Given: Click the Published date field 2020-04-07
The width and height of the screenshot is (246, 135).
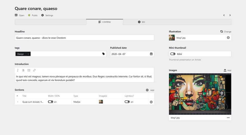Looking at the screenshot, I should [x=132, y=54].
